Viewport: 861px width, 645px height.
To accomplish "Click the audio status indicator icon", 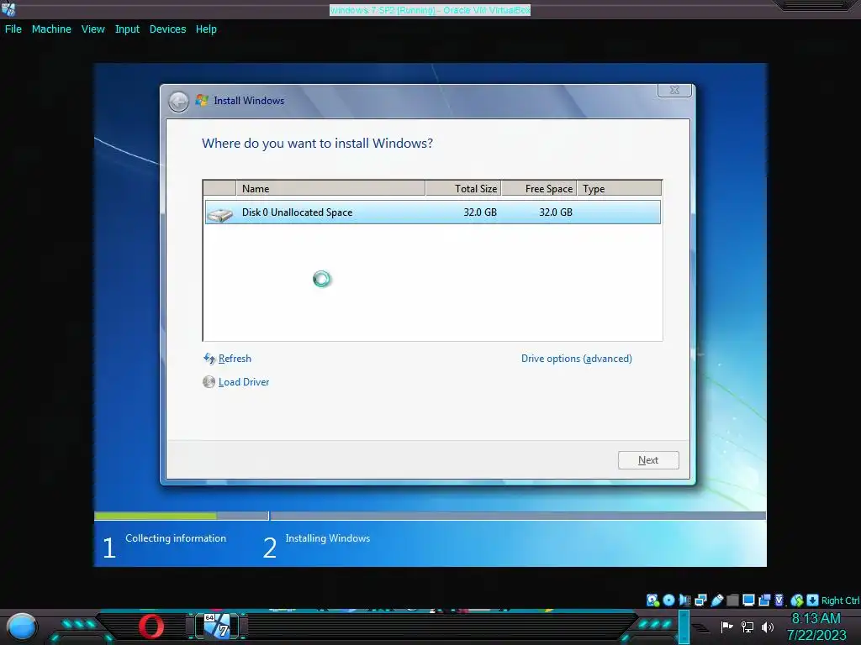I will (684, 600).
